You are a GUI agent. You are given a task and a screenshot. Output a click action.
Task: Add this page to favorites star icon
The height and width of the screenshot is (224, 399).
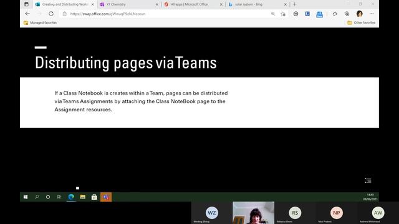283,14
